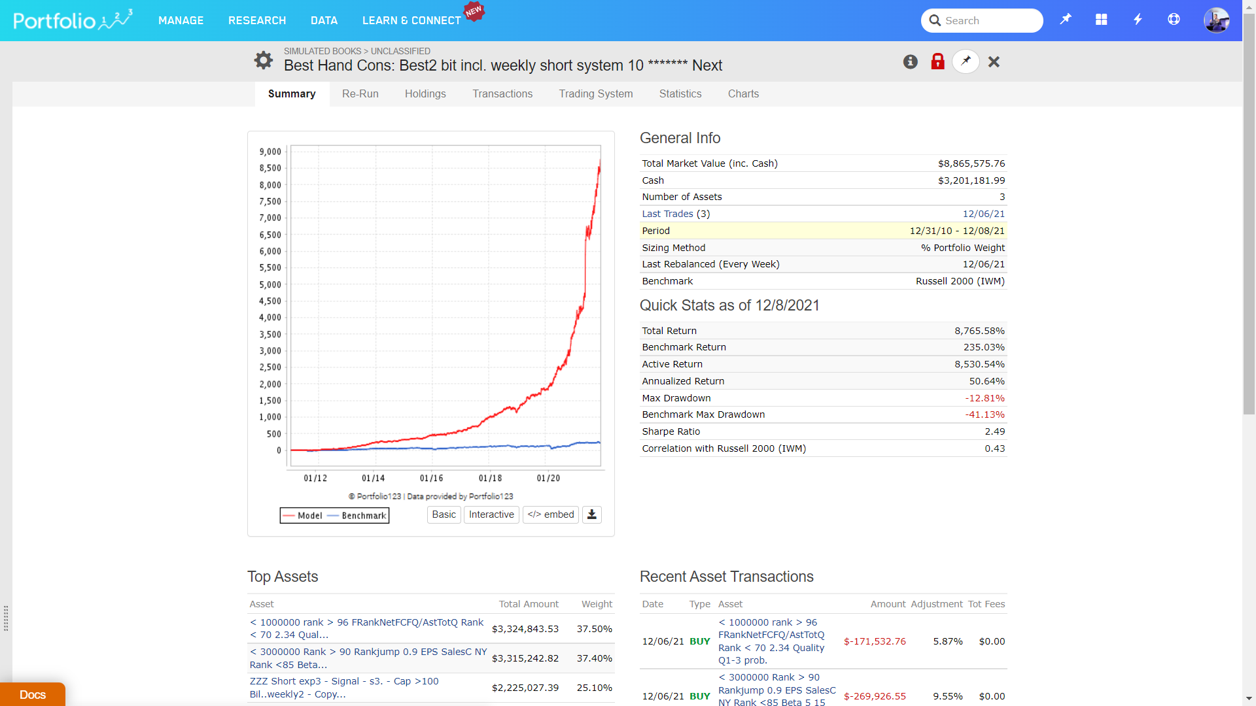Click the header pushpin icon
This screenshot has height=706, width=1256.
click(x=1066, y=20)
